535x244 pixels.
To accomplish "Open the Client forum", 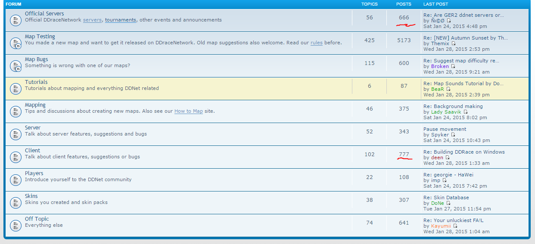I will tap(32, 151).
